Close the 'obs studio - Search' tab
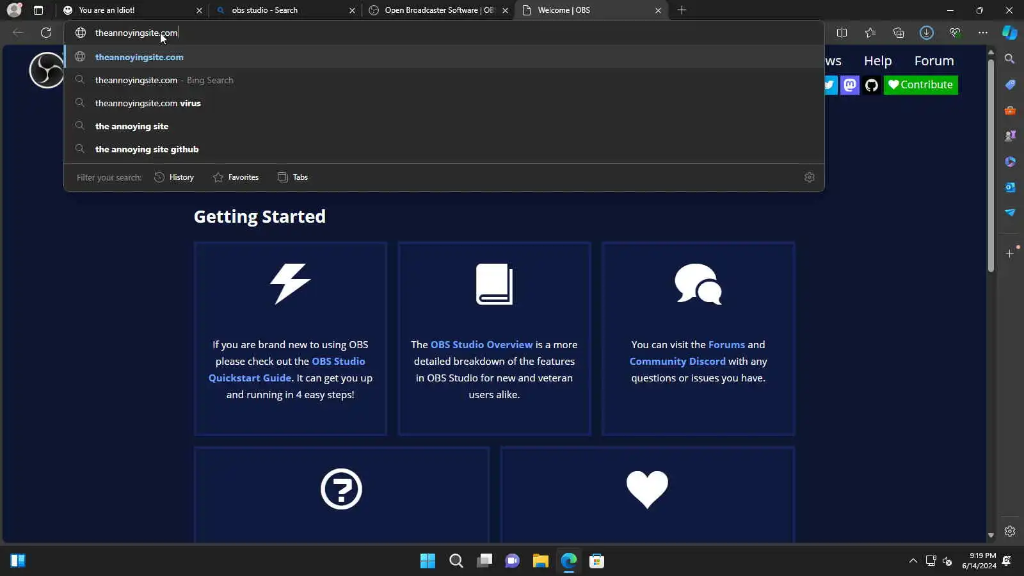The width and height of the screenshot is (1024, 576). click(352, 10)
